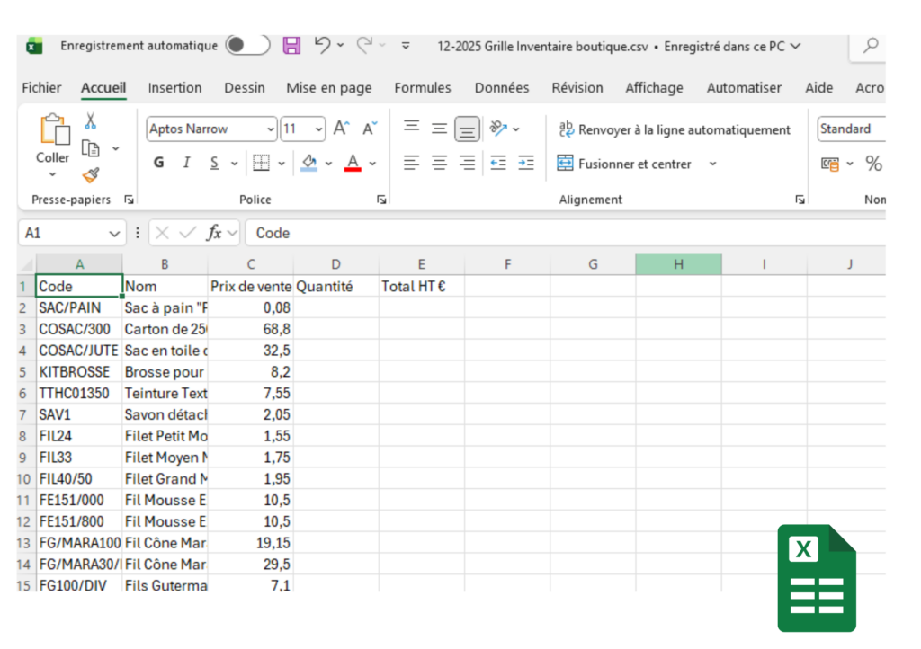
Task: Click the Cut scissors icon
Action: tap(91, 120)
